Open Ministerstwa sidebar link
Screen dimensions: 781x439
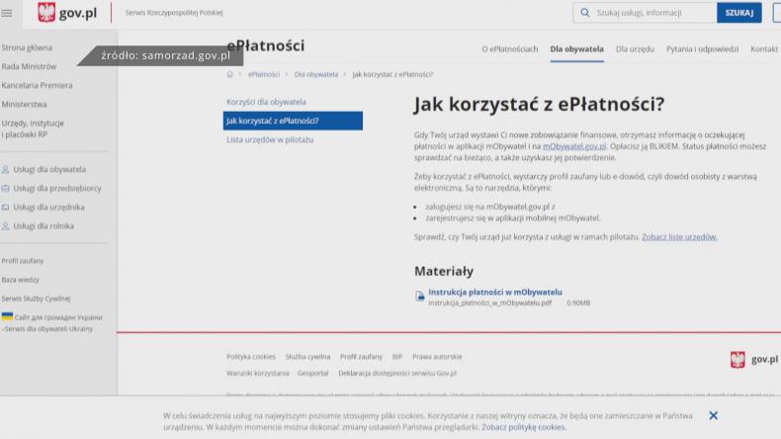click(24, 105)
